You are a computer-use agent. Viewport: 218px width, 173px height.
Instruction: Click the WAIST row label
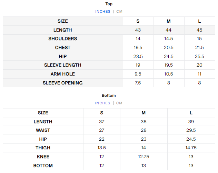coord(43,130)
